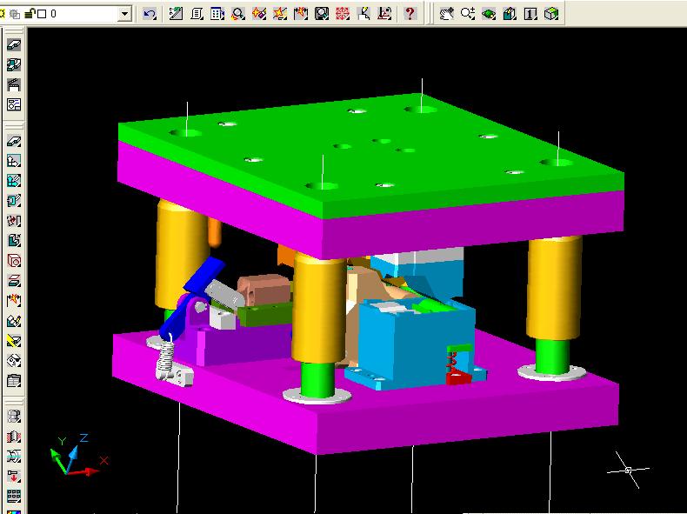
Task: Click the red four-arrow cross icon
Action: (343, 14)
